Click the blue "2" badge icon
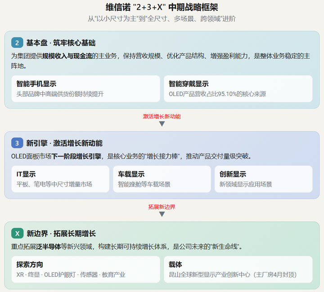324x292 pixels. 17,43
